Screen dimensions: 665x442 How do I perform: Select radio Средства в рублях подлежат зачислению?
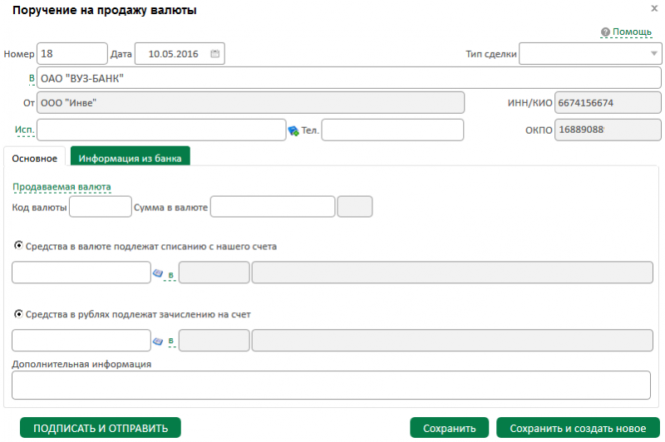point(18,314)
